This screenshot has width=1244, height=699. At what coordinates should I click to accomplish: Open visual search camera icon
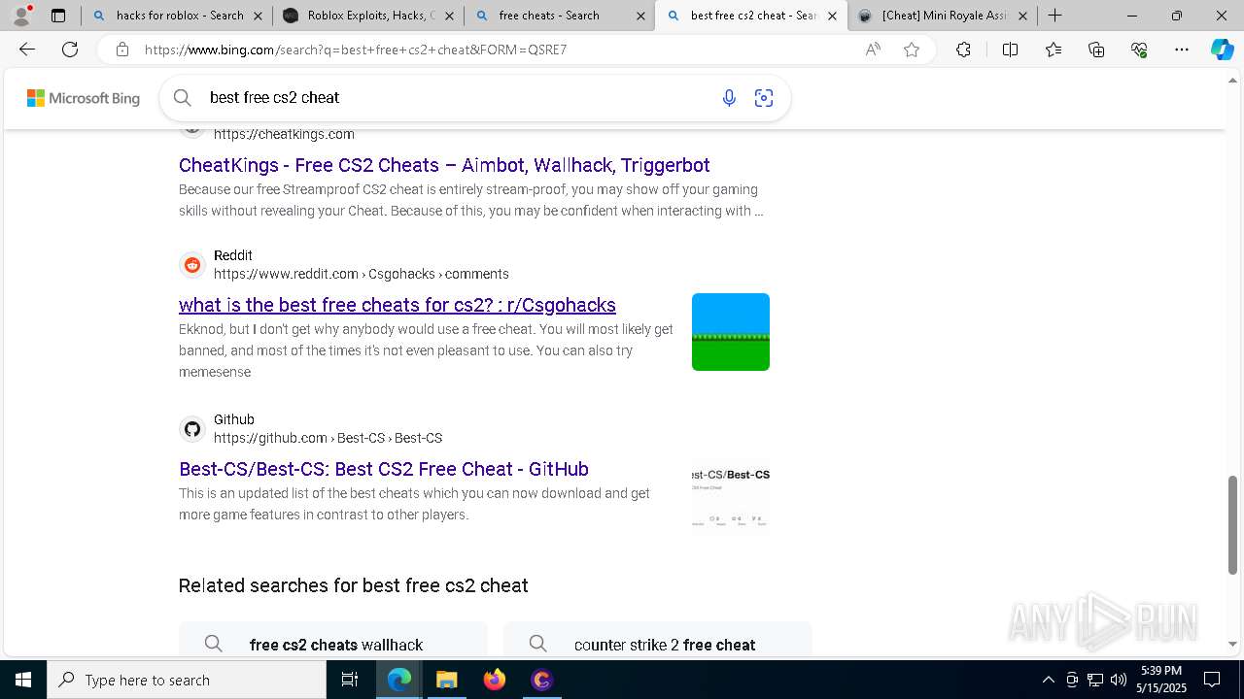tap(764, 98)
